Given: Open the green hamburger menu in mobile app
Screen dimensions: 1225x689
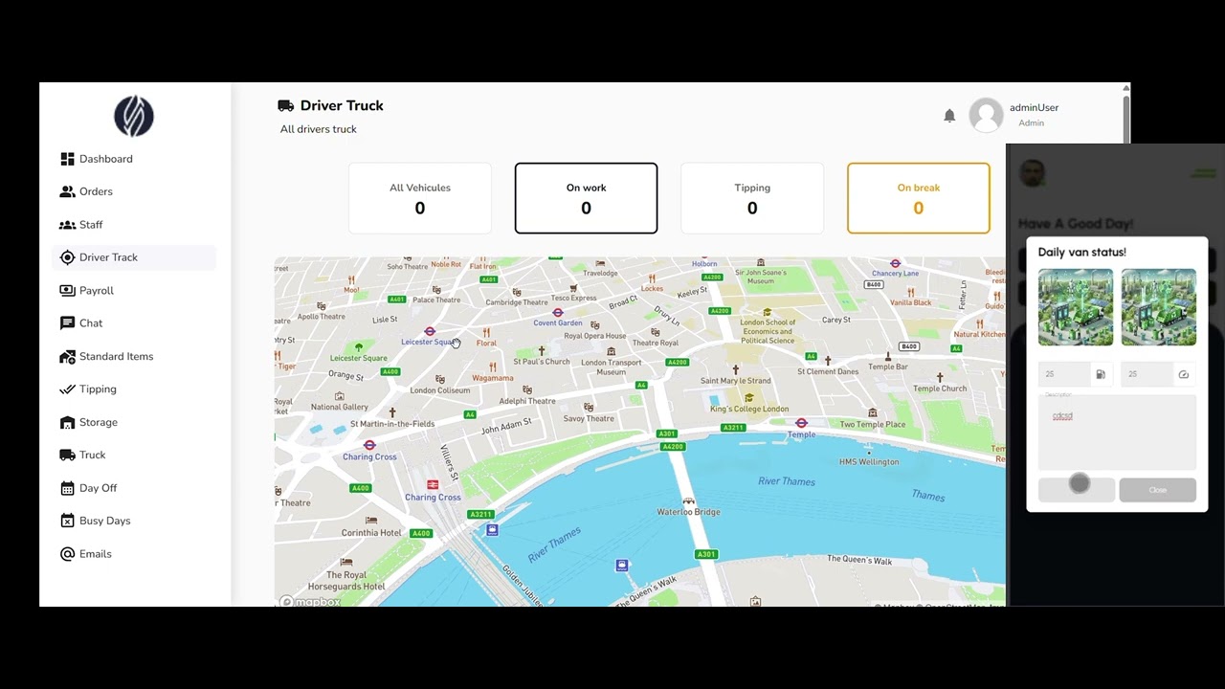Looking at the screenshot, I should [x=1203, y=173].
